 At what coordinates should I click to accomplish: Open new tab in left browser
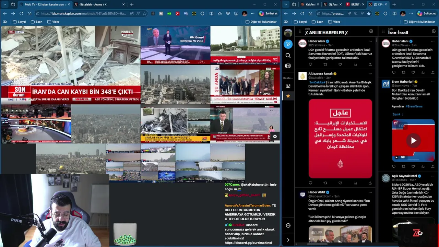click(x=131, y=4)
